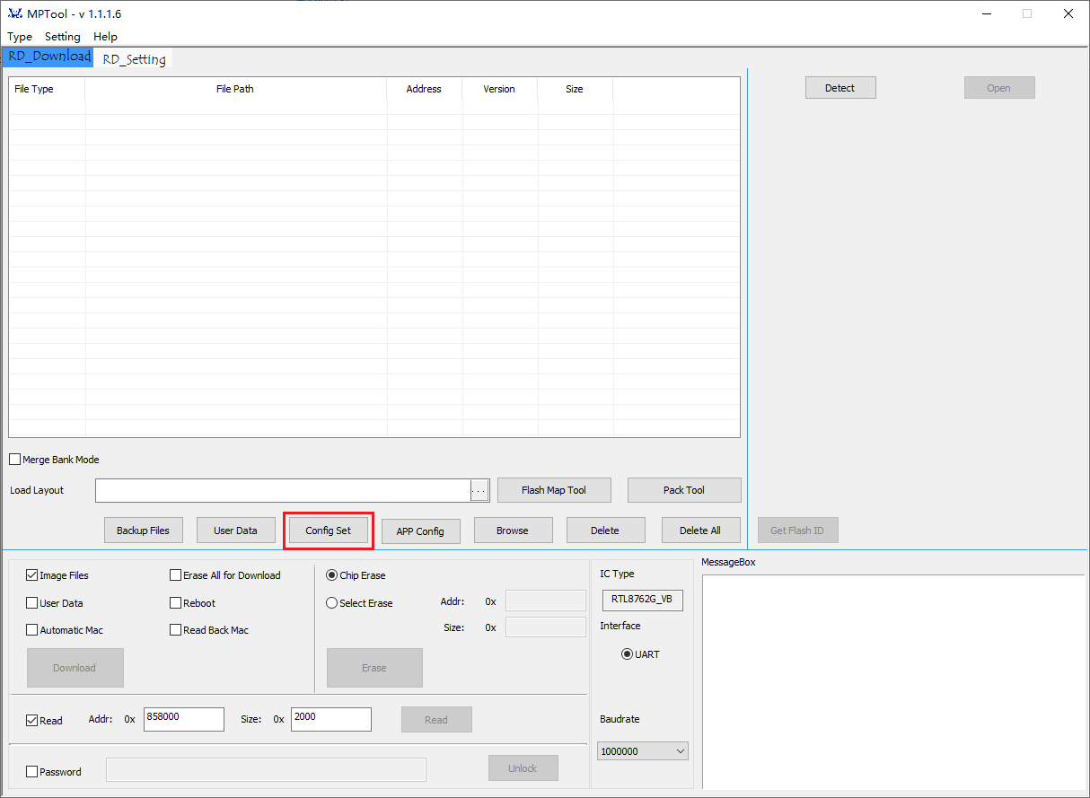Click read Addr field showing 858000

click(183, 719)
